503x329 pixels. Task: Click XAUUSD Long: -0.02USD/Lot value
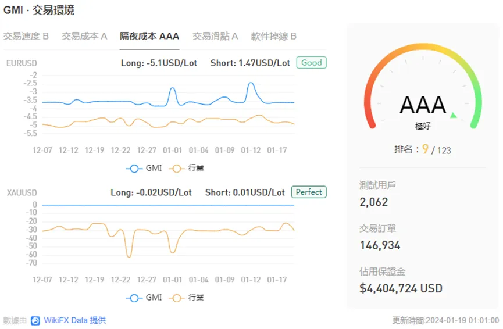(151, 192)
